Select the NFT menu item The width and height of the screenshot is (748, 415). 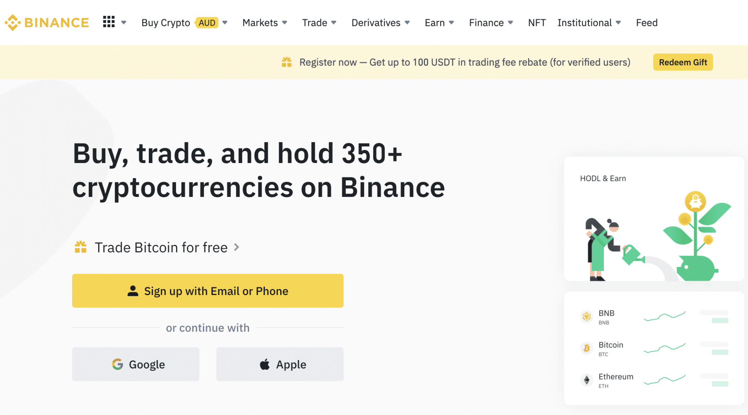(x=536, y=23)
